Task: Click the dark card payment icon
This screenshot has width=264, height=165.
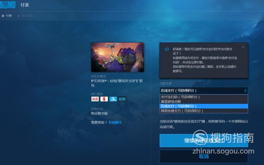Action: coord(122,99)
